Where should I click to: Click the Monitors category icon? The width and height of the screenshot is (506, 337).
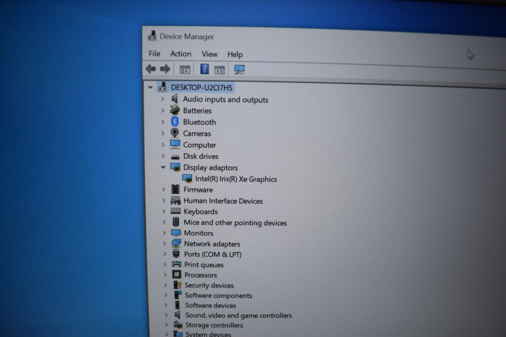coord(176,232)
